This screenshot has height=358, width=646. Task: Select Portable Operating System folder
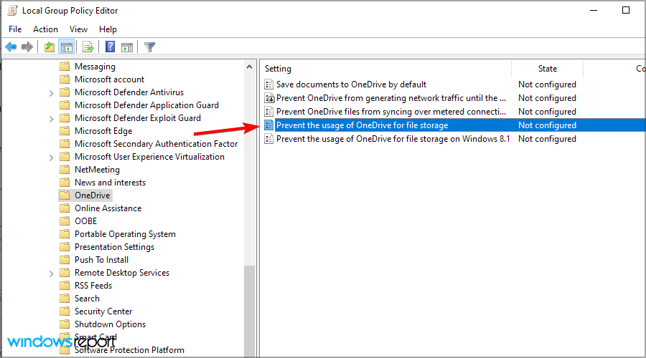[125, 234]
